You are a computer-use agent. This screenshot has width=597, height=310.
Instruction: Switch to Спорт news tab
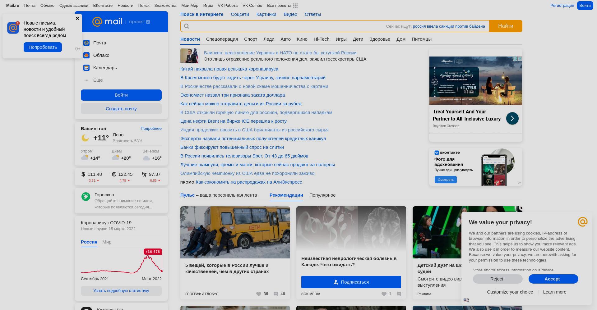click(251, 39)
